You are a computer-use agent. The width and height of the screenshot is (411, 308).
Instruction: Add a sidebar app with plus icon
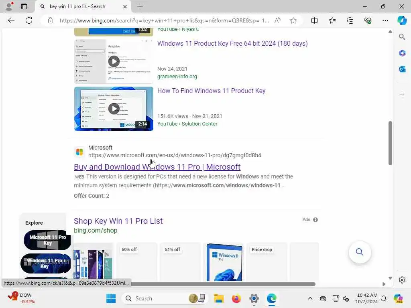click(402, 95)
